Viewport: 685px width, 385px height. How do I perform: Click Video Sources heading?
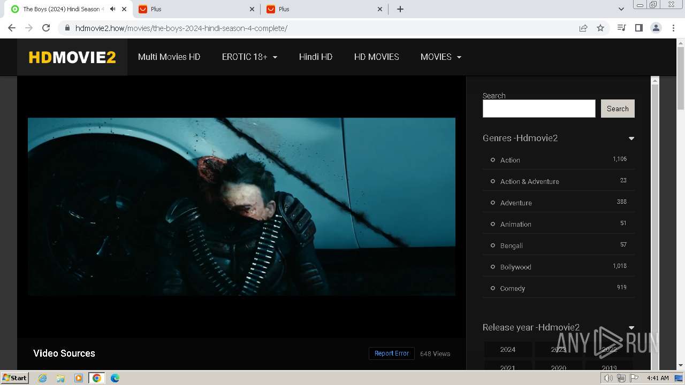point(64,353)
